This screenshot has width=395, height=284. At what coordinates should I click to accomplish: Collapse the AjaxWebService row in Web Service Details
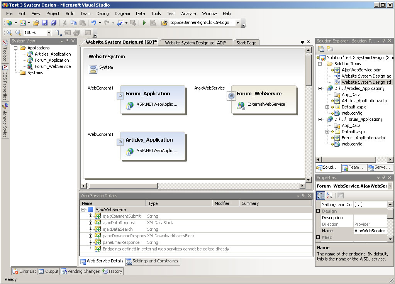[x=83, y=210]
